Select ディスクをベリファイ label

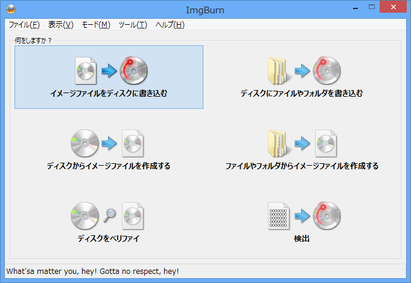[x=109, y=238]
